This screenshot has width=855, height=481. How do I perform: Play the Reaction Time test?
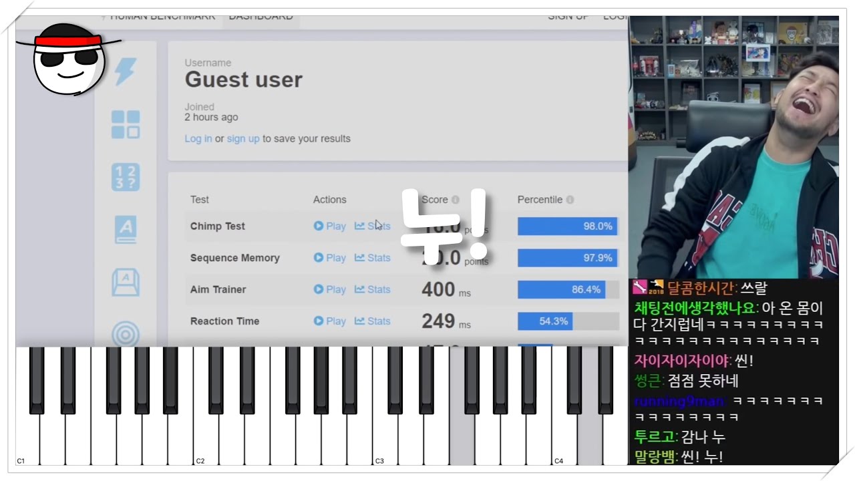click(x=330, y=321)
